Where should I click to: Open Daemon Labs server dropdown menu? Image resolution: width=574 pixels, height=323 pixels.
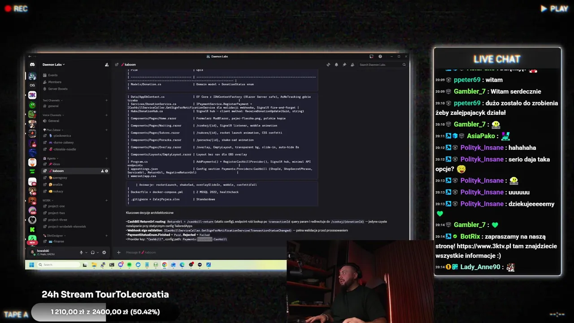[x=54, y=65]
